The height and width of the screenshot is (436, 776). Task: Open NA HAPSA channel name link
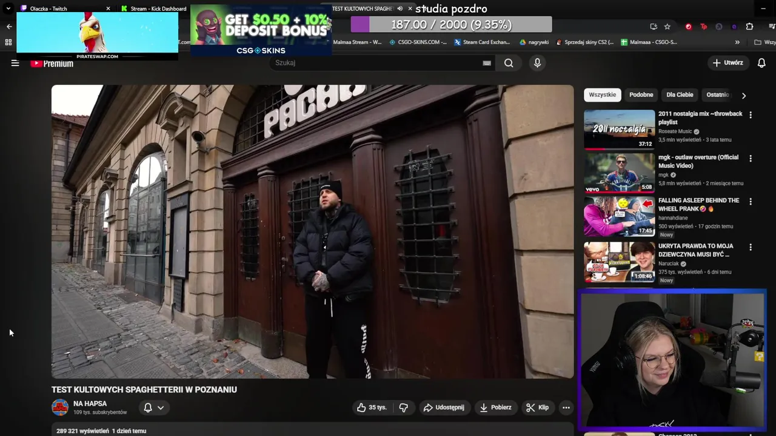pos(90,404)
